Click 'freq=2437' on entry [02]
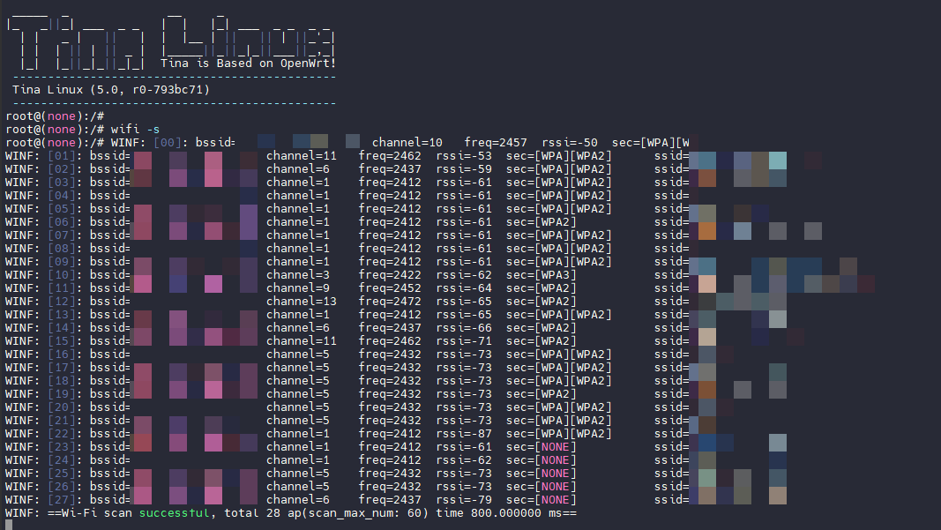This screenshot has height=530, width=941. [x=390, y=168]
